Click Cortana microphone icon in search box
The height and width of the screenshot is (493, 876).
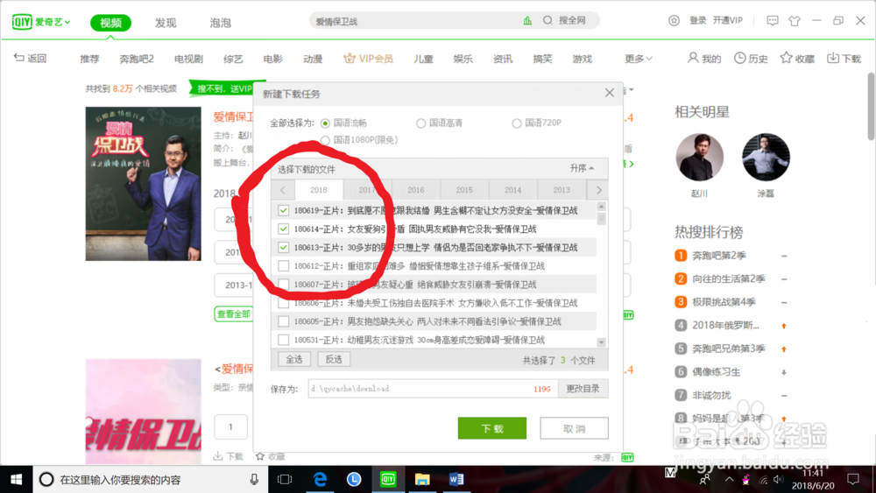(254, 480)
